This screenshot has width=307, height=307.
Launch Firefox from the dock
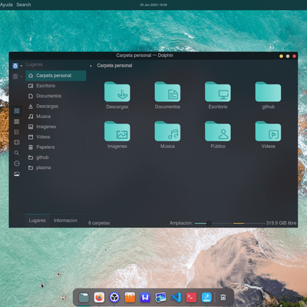point(99,297)
